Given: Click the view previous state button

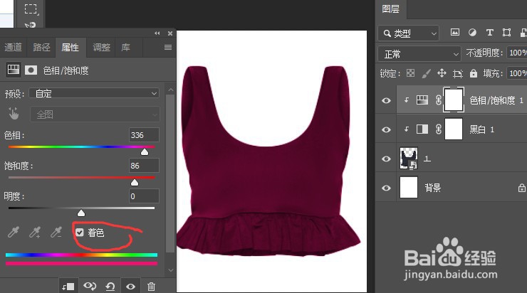Looking at the screenshot, I should (90, 286).
